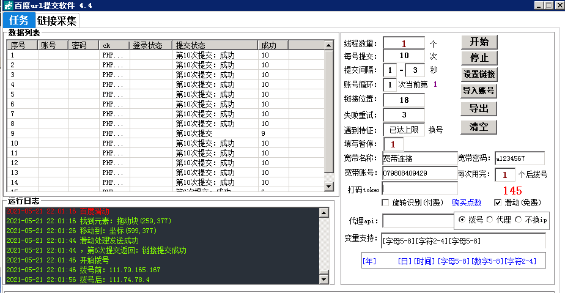The image size is (565, 293).
Task: Click the [日] variable tag
Action: (405, 261)
